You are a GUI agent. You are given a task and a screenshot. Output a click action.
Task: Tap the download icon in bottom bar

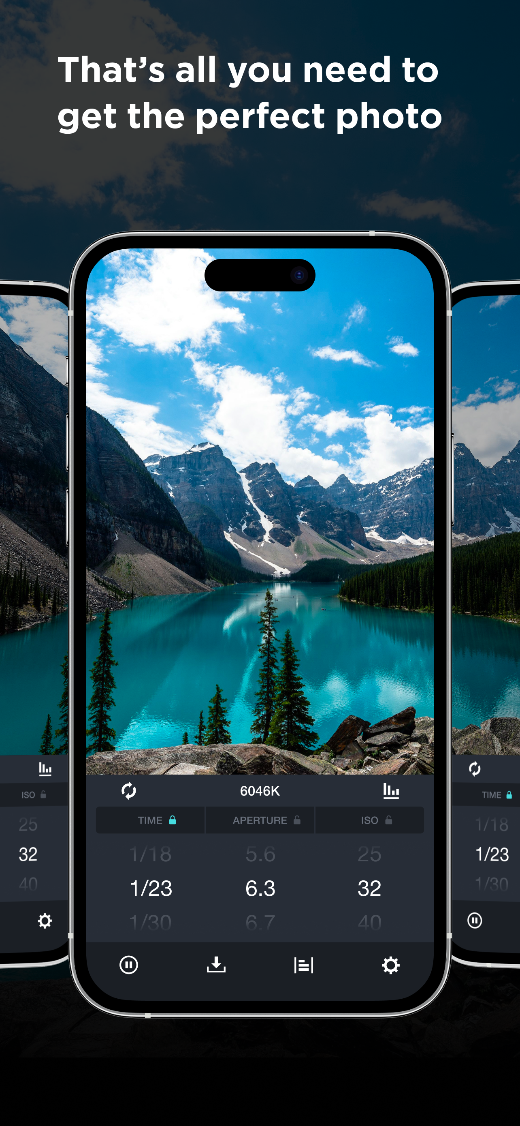(x=216, y=965)
